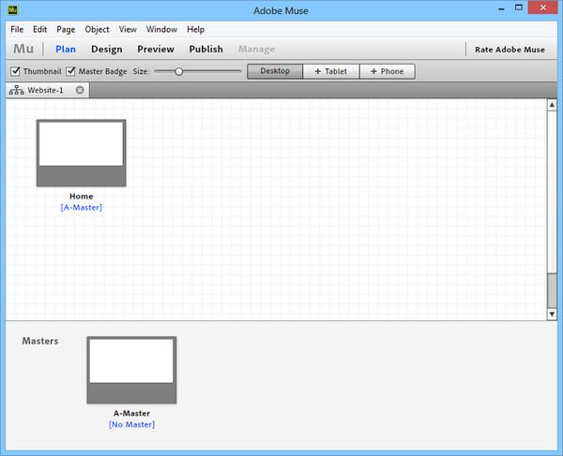Click the [A-Master] link under Home

(81, 208)
